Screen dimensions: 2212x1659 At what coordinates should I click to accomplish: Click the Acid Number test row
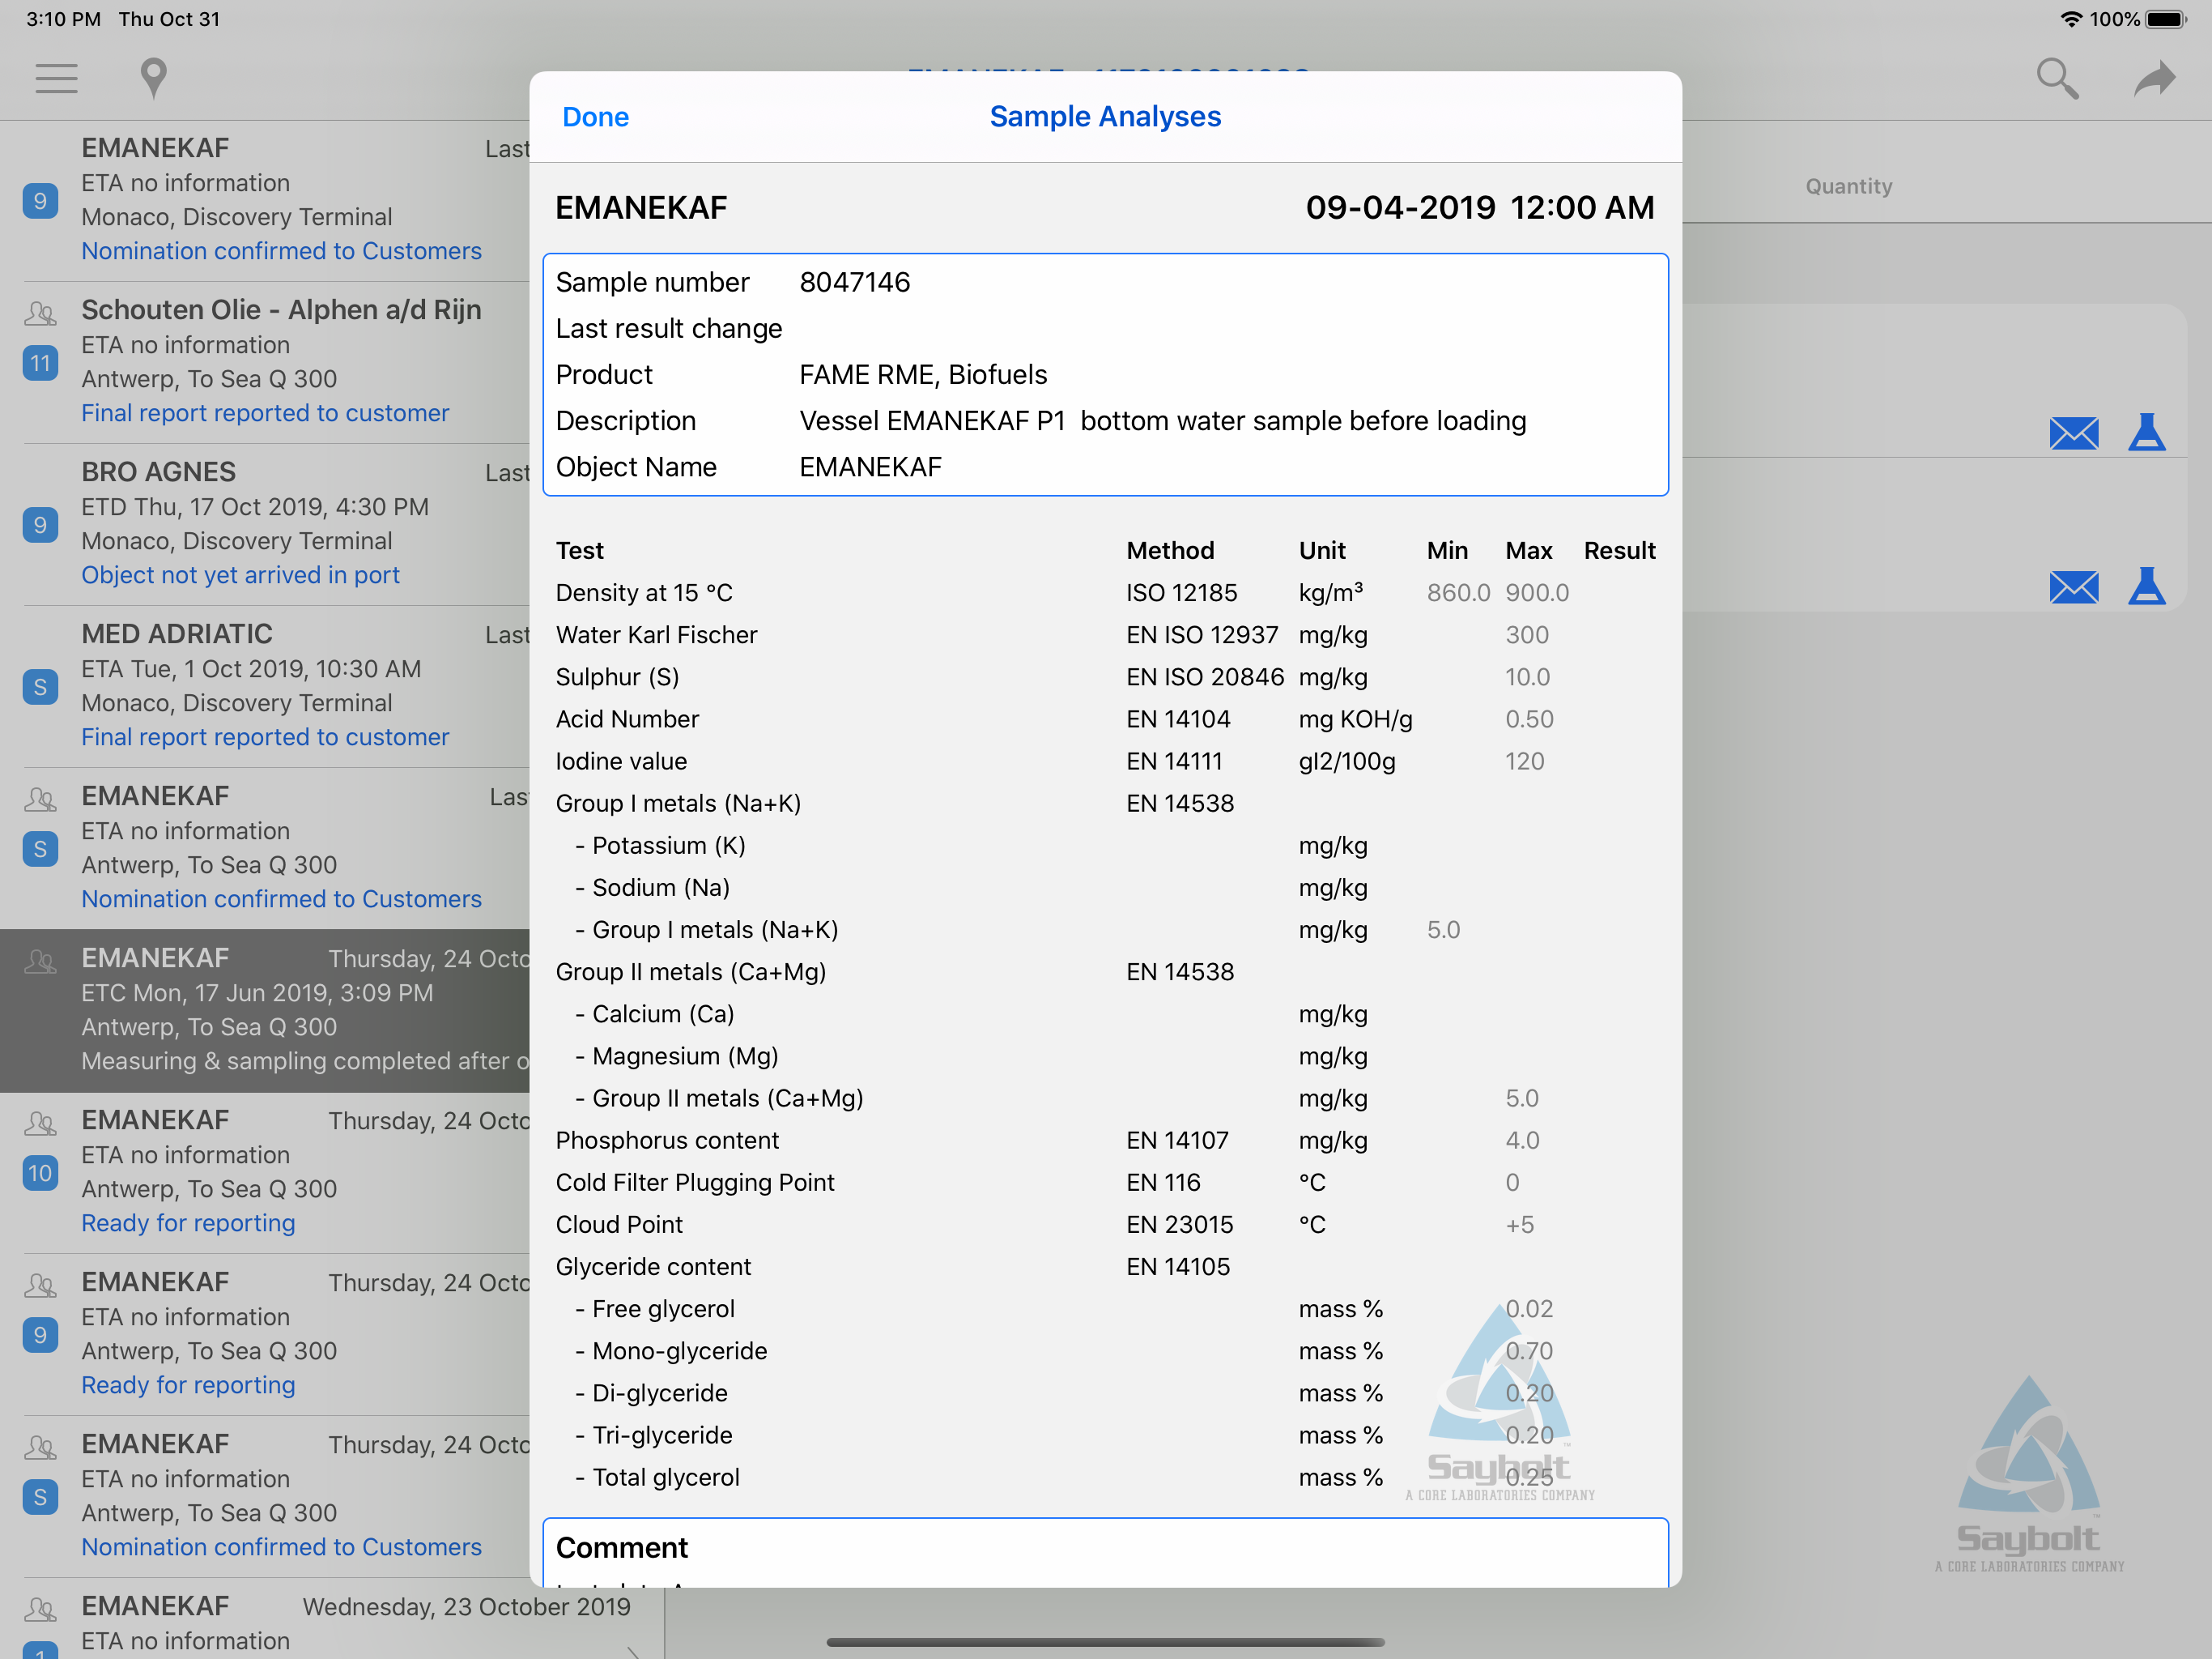pos(1105,719)
